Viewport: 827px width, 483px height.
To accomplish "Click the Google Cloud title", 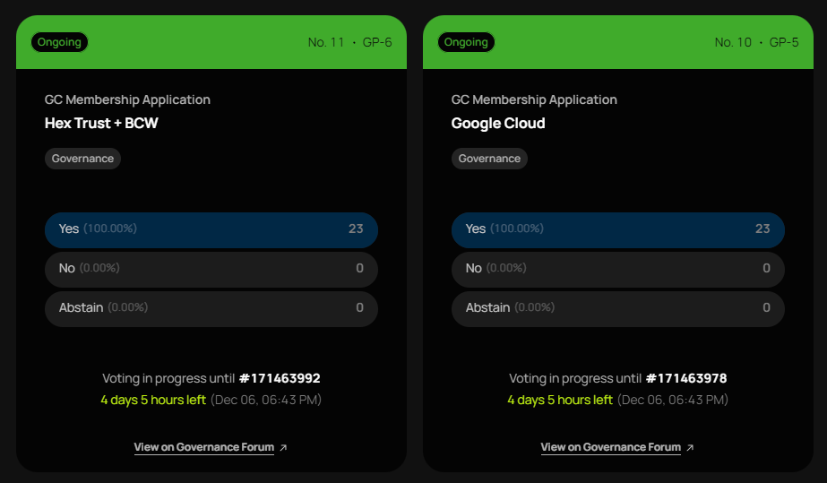I will [498, 124].
